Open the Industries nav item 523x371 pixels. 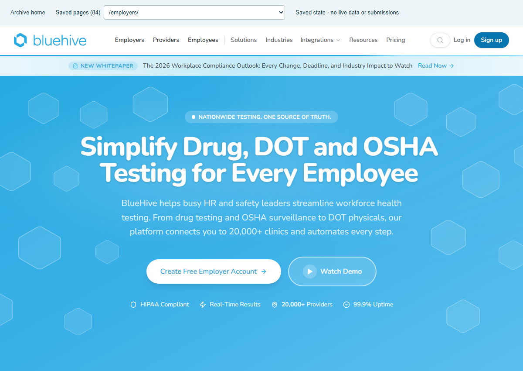coord(279,40)
